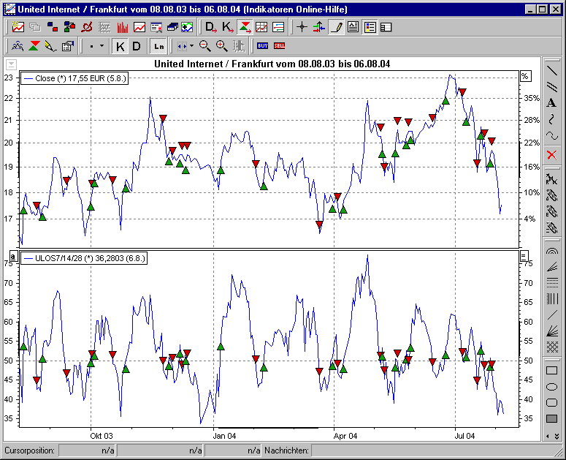Click the SELL signal button
The image size is (566, 460).
pos(279,46)
